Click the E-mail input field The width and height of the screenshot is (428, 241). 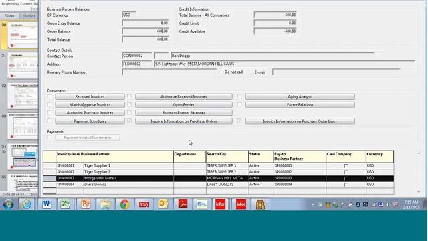336,72
